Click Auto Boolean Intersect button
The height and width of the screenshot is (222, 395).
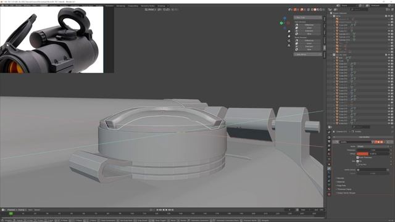point(309,31)
